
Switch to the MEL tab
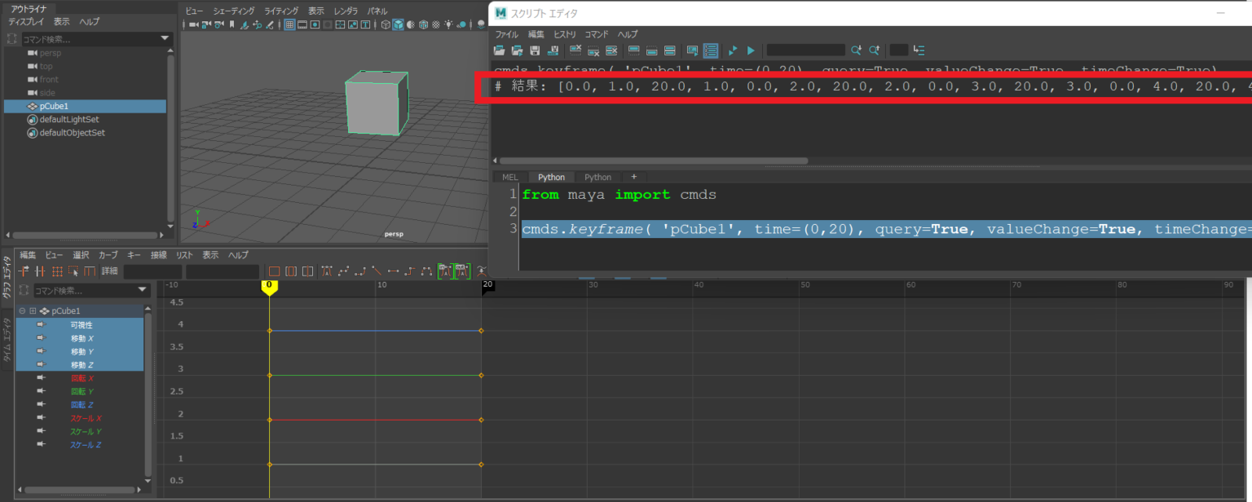(x=510, y=177)
